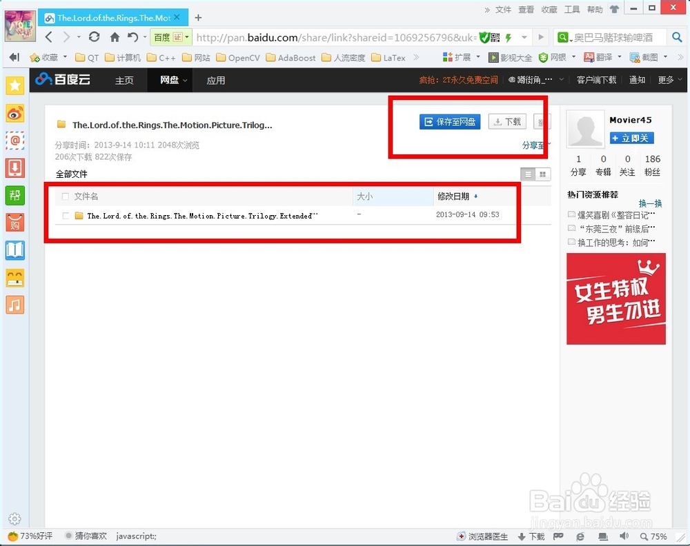Click the 换一换 link
690x546 pixels.
[x=651, y=203]
